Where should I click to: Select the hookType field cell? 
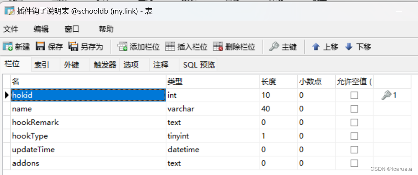click(88, 136)
